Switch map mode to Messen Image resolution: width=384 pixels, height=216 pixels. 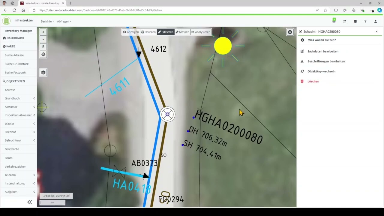coord(182,32)
